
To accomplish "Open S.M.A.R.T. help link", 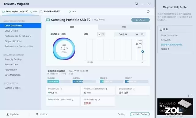I will point(166,40).
